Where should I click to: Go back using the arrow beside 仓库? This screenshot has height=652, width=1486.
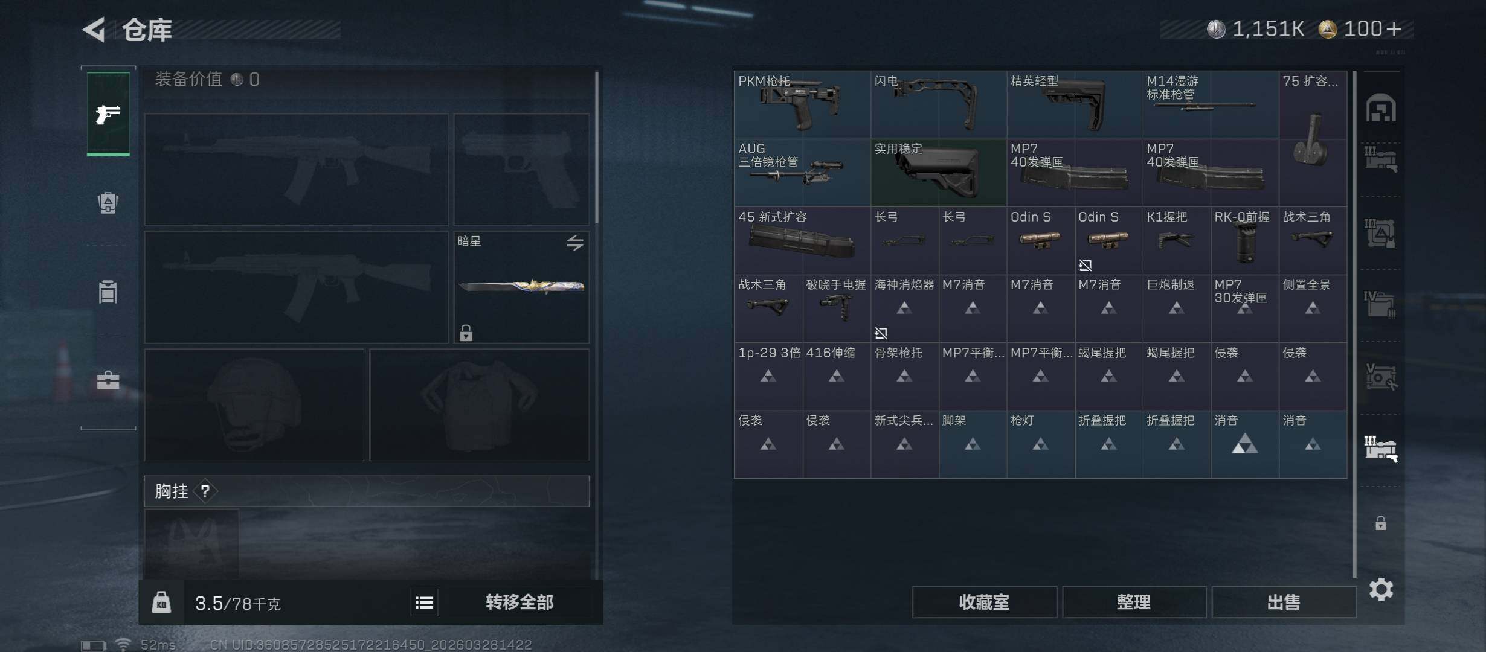(94, 29)
